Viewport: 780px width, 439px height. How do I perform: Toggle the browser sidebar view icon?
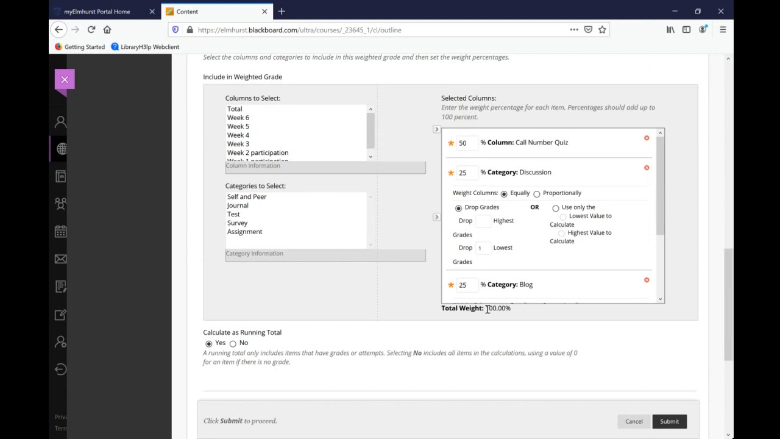click(686, 29)
